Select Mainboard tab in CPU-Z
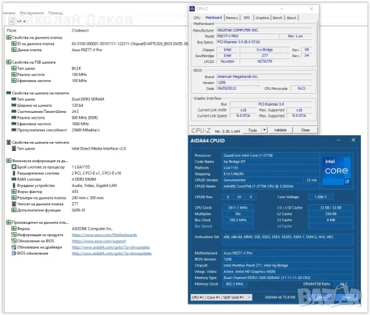The image size is (370, 315). pos(214,18)
